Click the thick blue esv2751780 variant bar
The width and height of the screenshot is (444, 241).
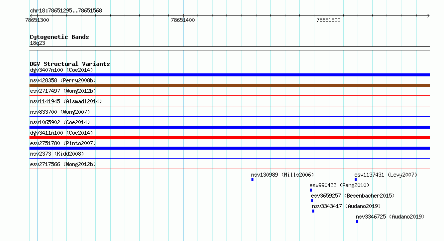tap(229, 148)
